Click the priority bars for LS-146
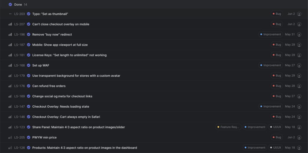Image resolution: width=308 pixels, height=153 pixels. point(10,117)
